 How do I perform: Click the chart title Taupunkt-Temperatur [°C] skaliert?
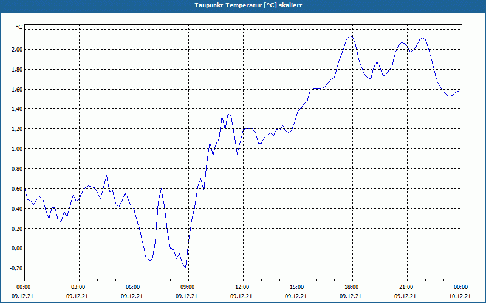(248, 5)
